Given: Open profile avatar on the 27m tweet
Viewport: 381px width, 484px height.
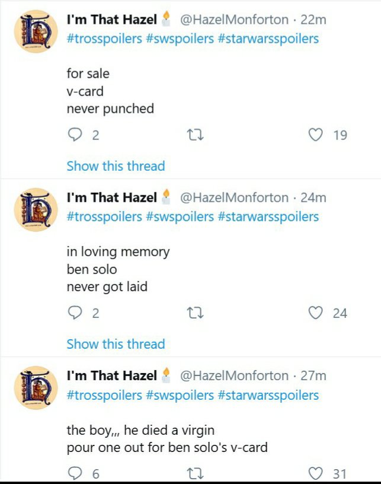Looking at the screenshot, I should (x=36, y=388).
